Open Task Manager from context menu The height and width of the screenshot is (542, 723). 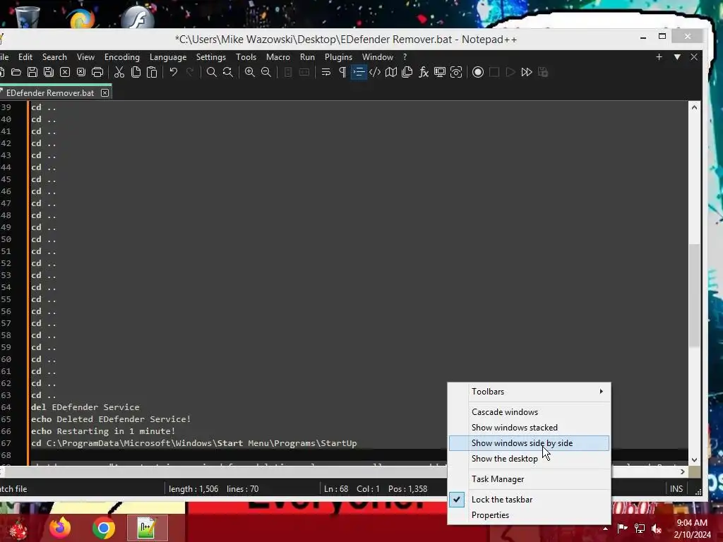point(529,479)
